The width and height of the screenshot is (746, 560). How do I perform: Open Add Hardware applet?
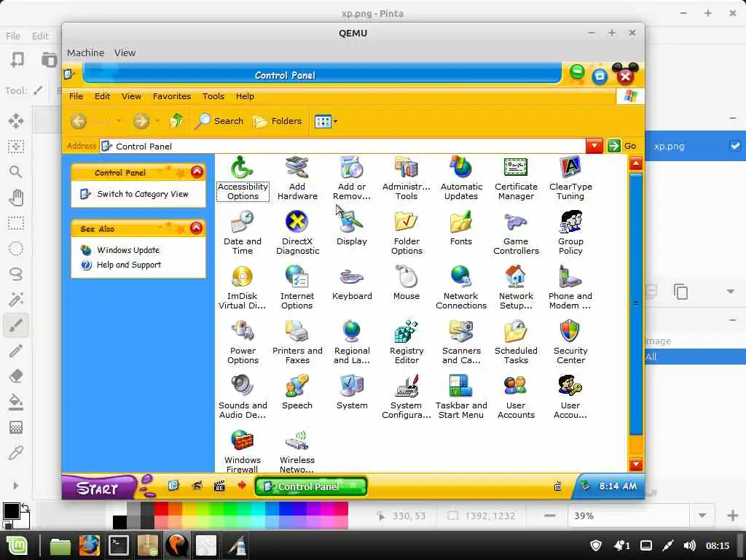click(297, 179)
